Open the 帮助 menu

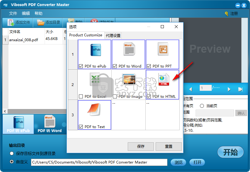(39, 13)
